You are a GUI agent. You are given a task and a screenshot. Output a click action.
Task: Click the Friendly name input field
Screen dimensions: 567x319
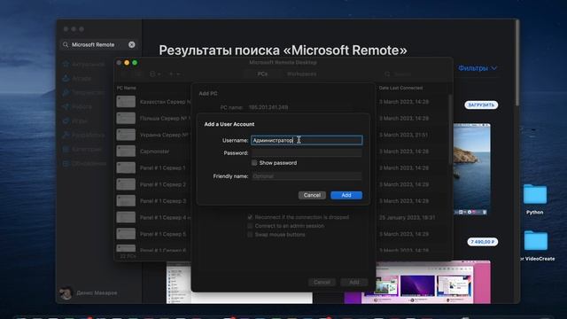click(x=307, y=176)
